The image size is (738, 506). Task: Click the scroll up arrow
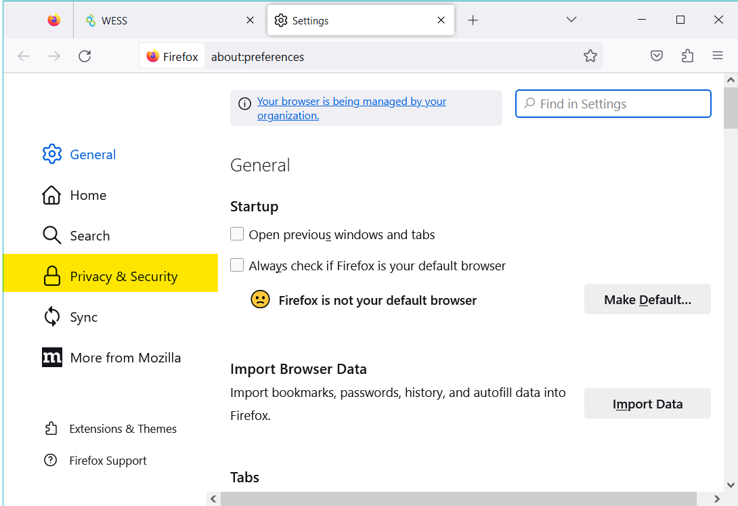coord(731,80)
